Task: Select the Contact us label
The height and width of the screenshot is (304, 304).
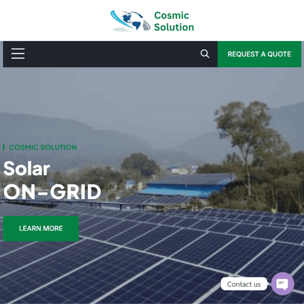Action: pyautogui.click(x=244, y=284)
